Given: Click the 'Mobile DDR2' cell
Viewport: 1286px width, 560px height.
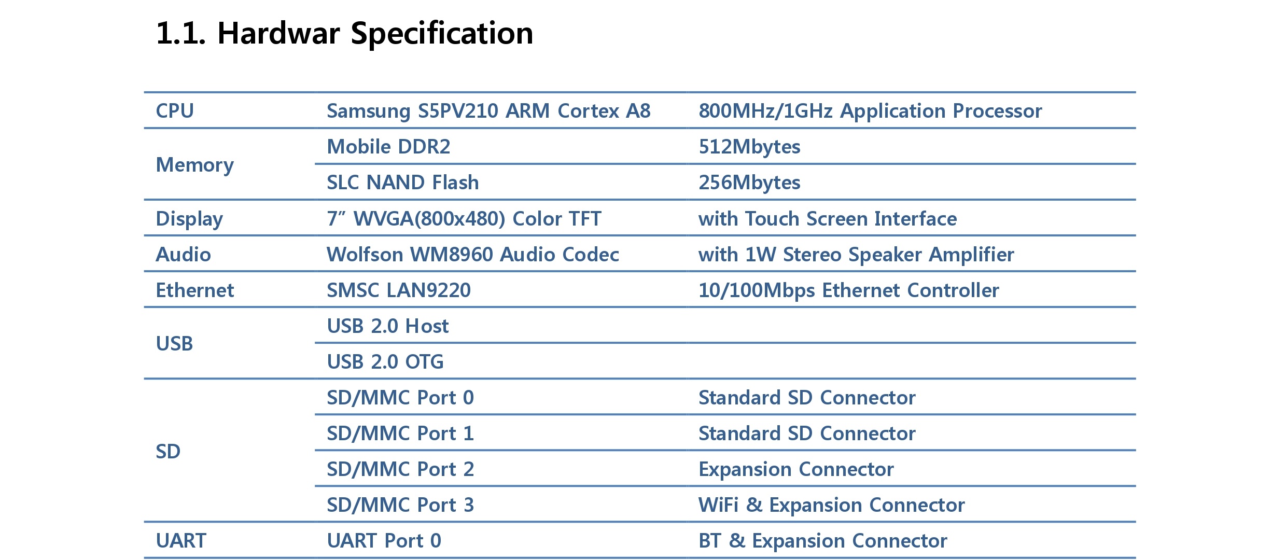Looking at the screenshot, I should point(388,147).
